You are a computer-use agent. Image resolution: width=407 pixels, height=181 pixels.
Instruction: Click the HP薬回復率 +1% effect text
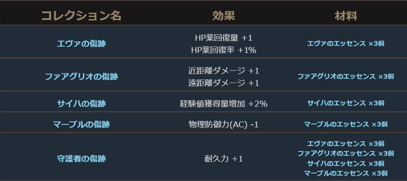[x=223, y=50]
